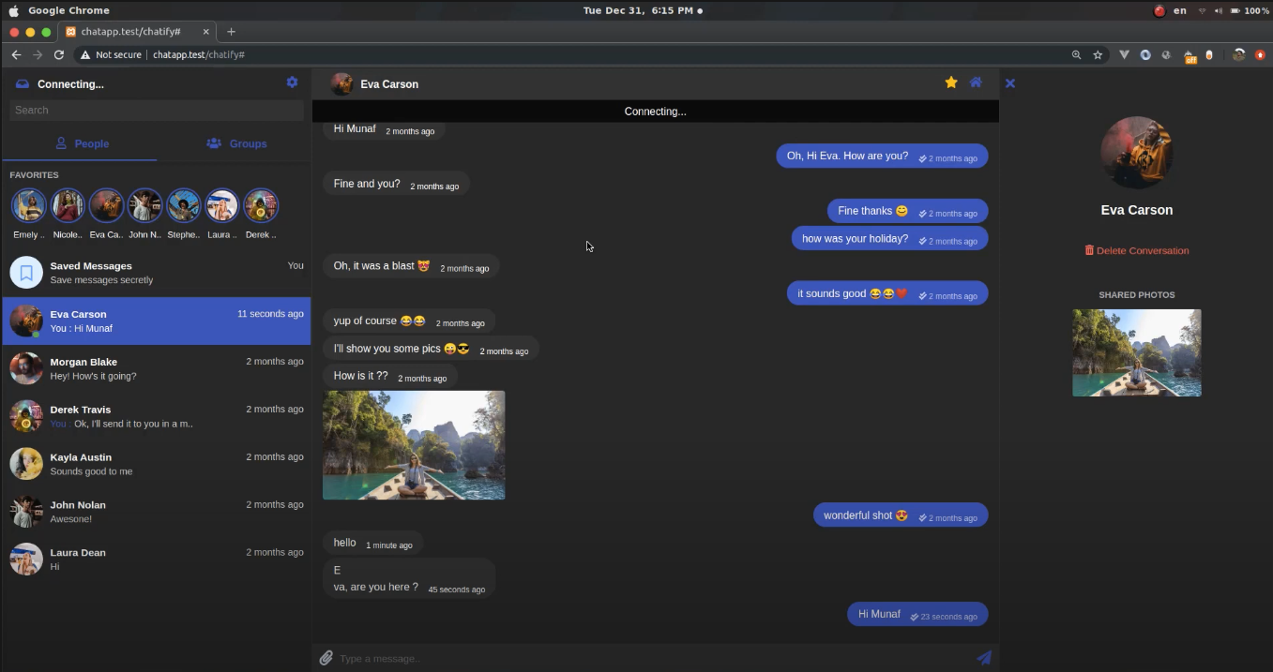Open the settings gear in the sidebar

[x=292, y=82]
